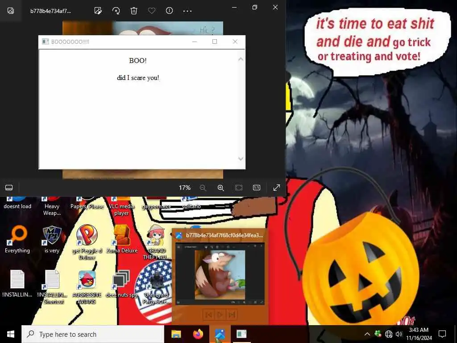
Task: Select the 'is very' MPI desktop icon
Action: pos(52,240)
